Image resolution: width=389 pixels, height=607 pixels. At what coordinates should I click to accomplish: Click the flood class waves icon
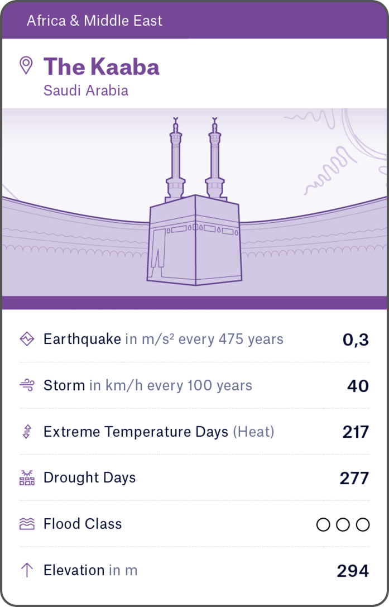(27, 524)
